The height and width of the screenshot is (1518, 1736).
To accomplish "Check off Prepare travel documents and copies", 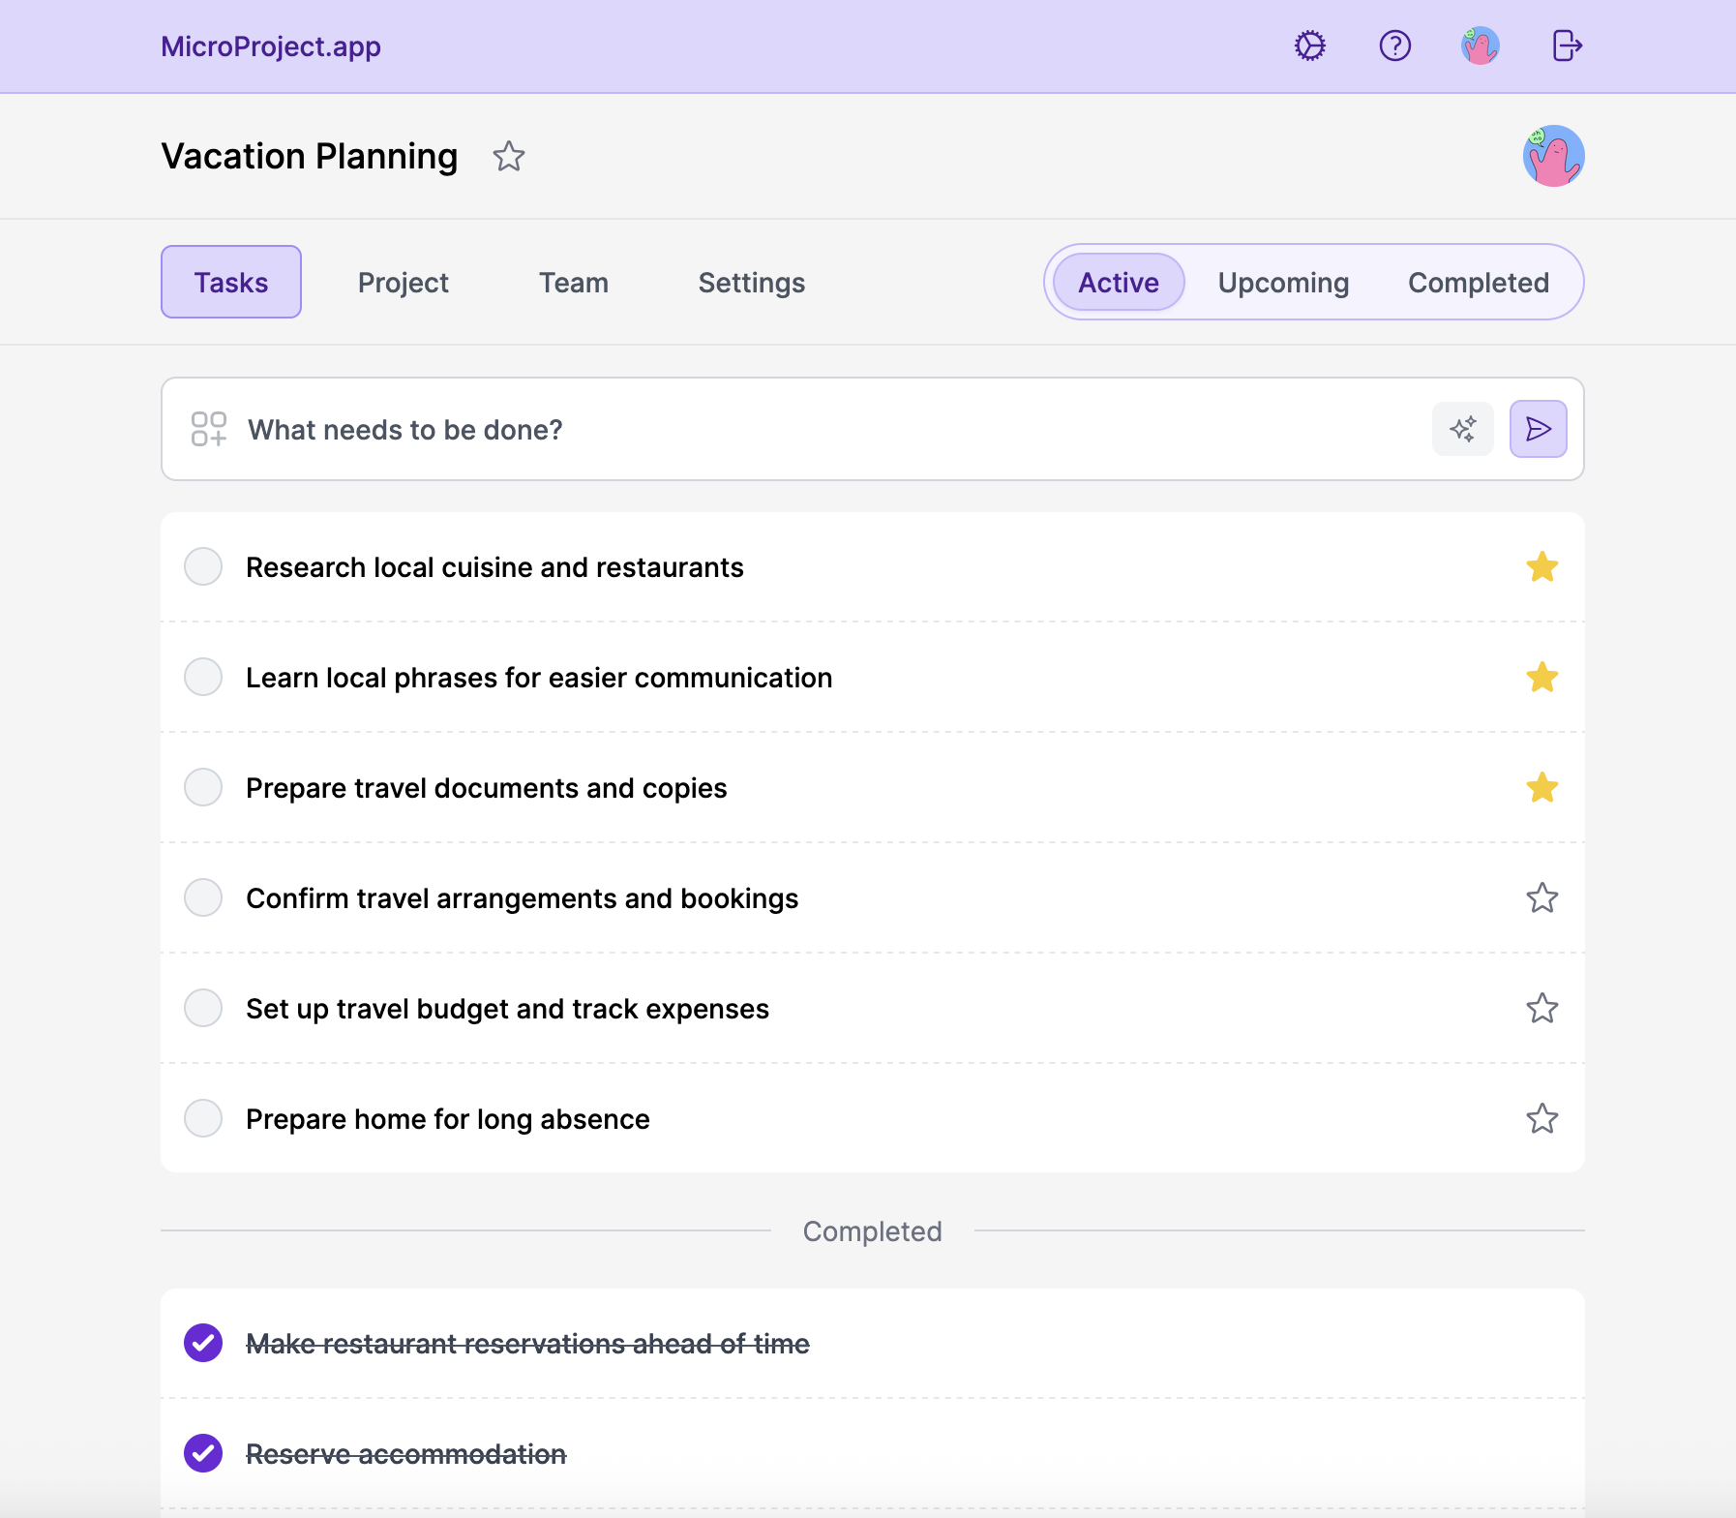I will tap(203, 788).
